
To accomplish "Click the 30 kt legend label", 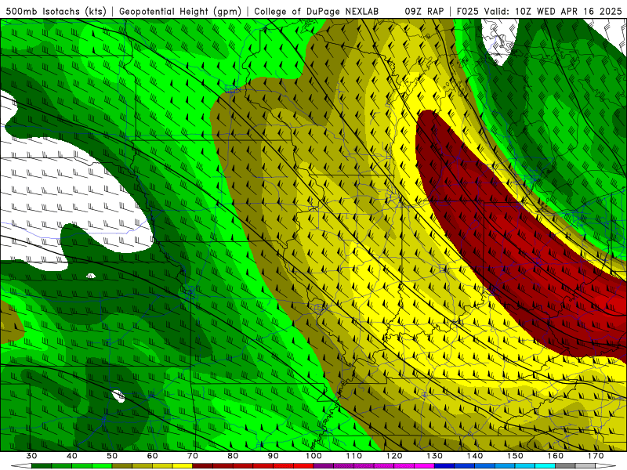I will pos(31,456).
